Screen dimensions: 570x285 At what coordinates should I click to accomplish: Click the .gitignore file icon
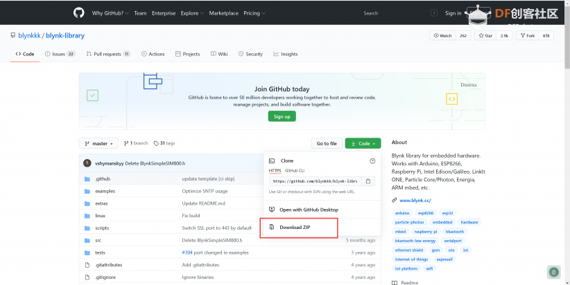click(x=87, y=277)
